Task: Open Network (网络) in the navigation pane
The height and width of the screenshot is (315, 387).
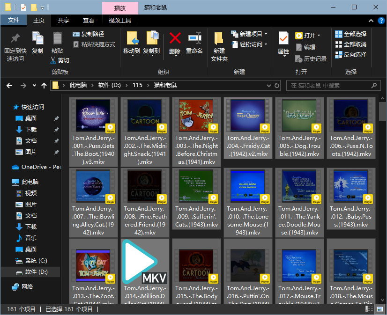Action: (22, 286)
